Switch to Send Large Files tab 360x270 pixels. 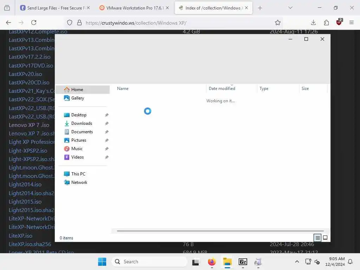pyautogui.click(x=54, y=8)
